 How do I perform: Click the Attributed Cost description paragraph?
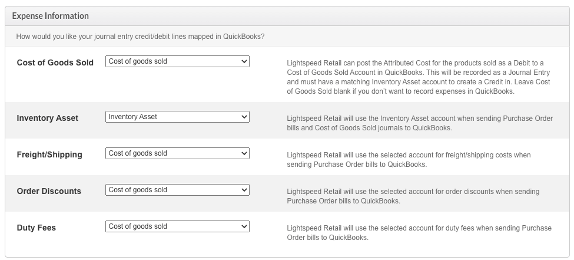(x=419, y=77)
